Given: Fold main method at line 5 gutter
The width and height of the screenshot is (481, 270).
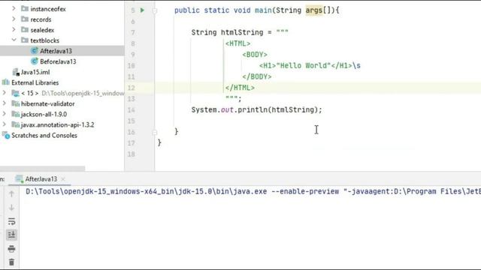Looking at the screenshot, I should click(x=155, y=10).
